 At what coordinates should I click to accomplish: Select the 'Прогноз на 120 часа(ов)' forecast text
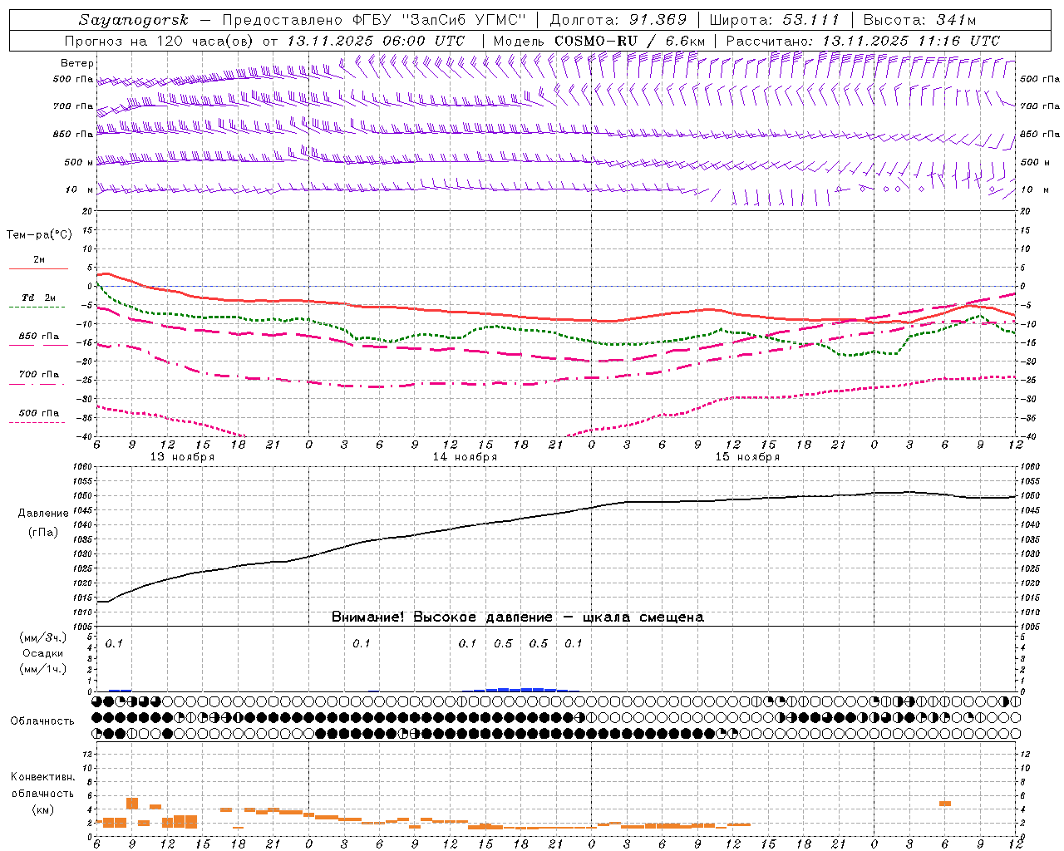click(x=160, y=41)
